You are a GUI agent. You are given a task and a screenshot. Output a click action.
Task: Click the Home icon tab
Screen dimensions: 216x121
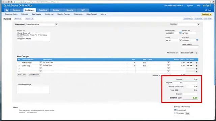7,10
